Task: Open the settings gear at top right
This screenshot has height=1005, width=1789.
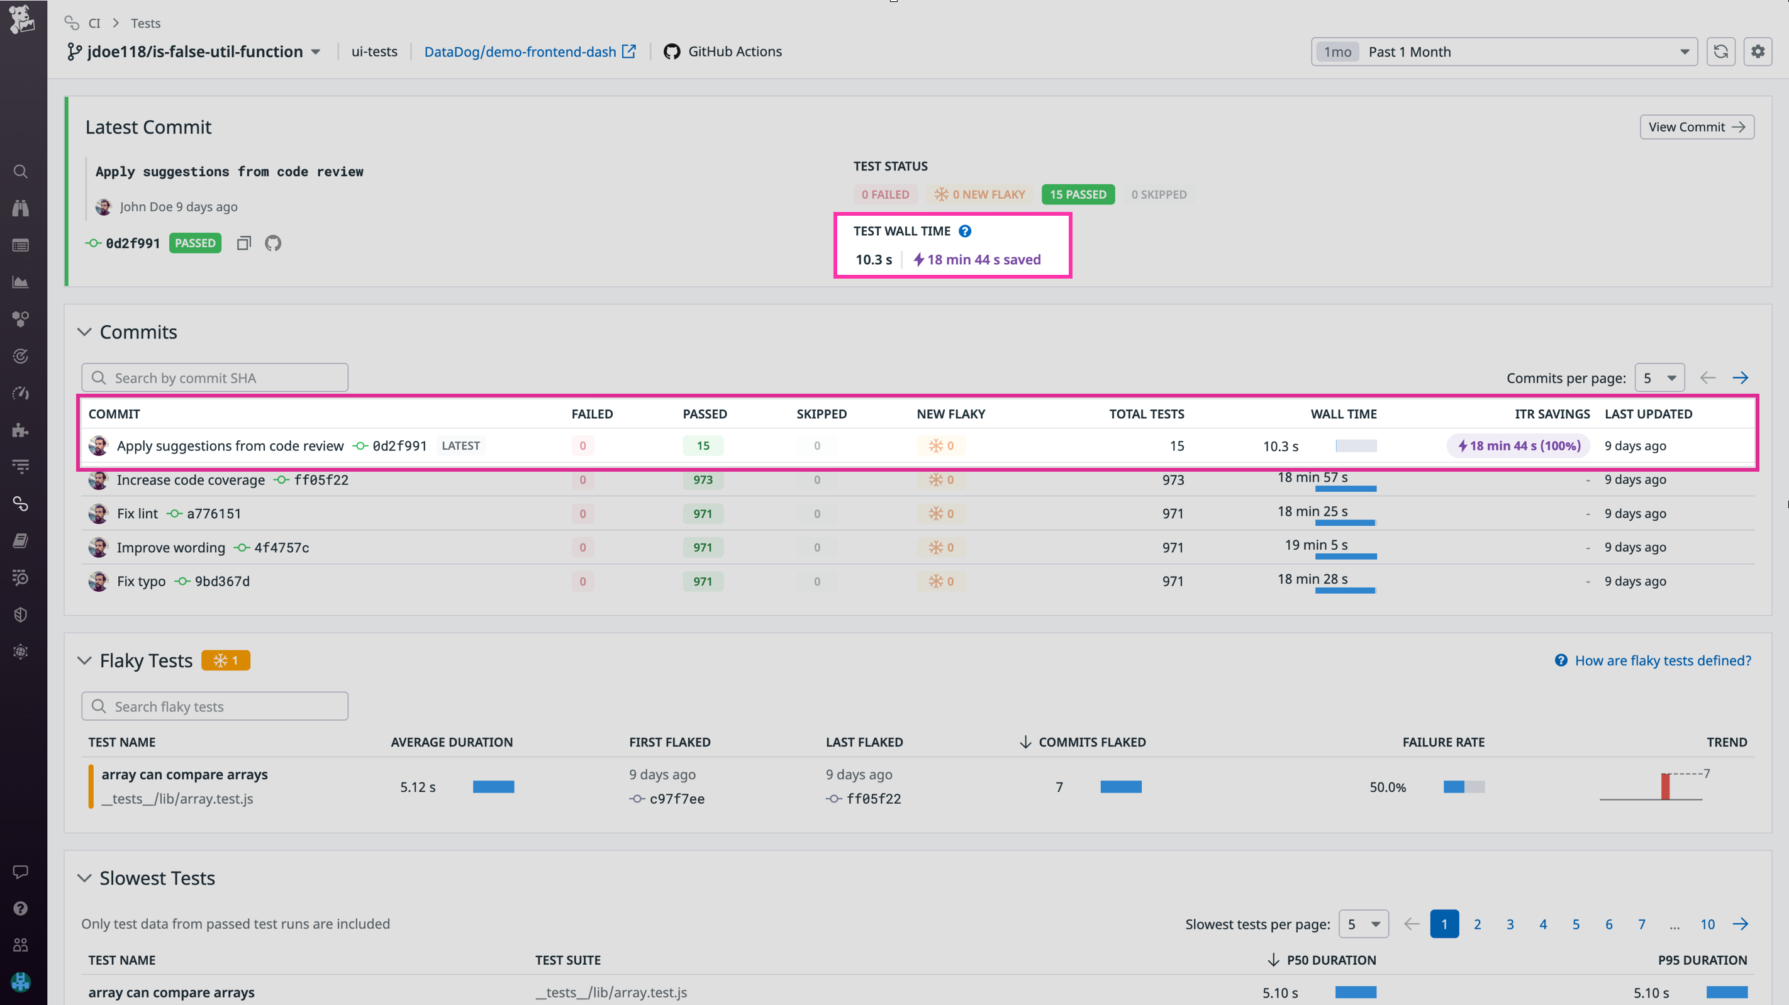Action: [1758, 52]
